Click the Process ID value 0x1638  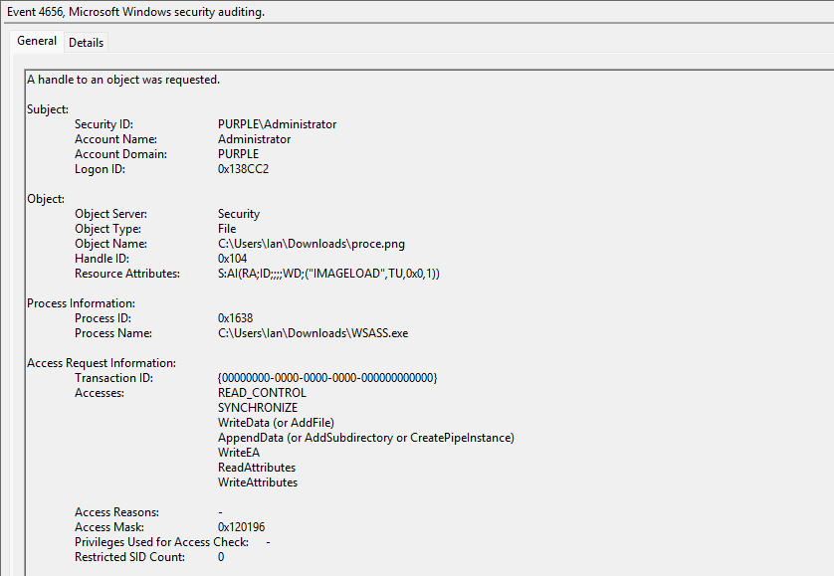238,318
